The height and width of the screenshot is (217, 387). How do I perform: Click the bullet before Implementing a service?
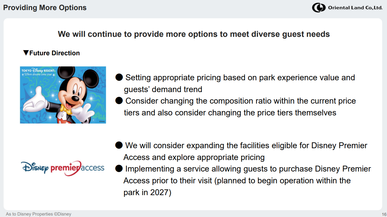click(x=119, y=169)
